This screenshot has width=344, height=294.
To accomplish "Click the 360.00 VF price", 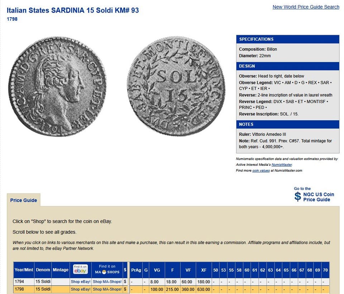I will pyautogui.click(x=188, y=289).
